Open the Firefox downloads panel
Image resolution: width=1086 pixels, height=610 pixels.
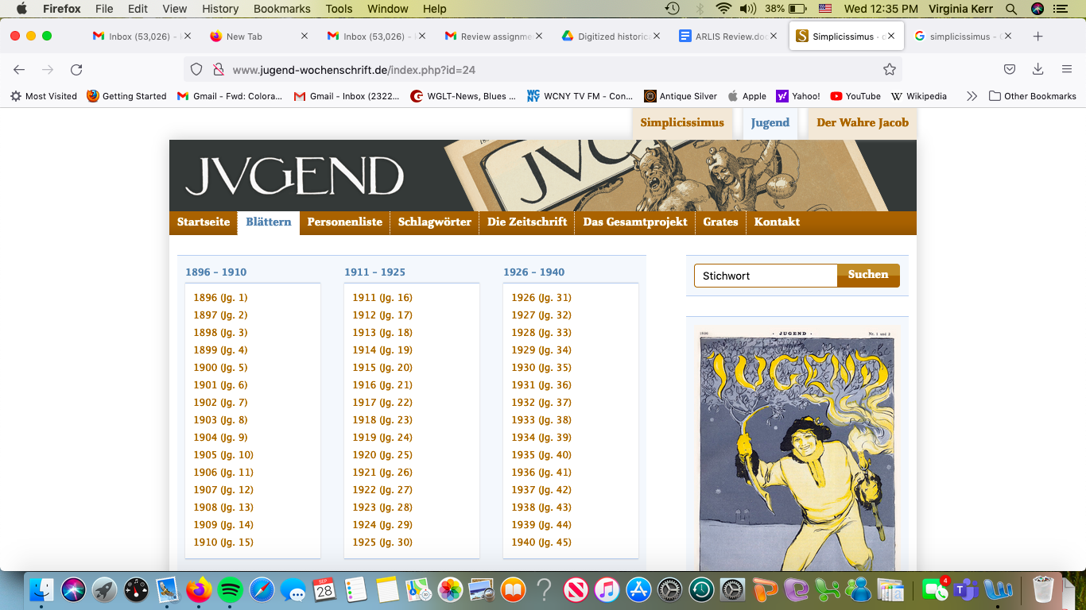1038,70
